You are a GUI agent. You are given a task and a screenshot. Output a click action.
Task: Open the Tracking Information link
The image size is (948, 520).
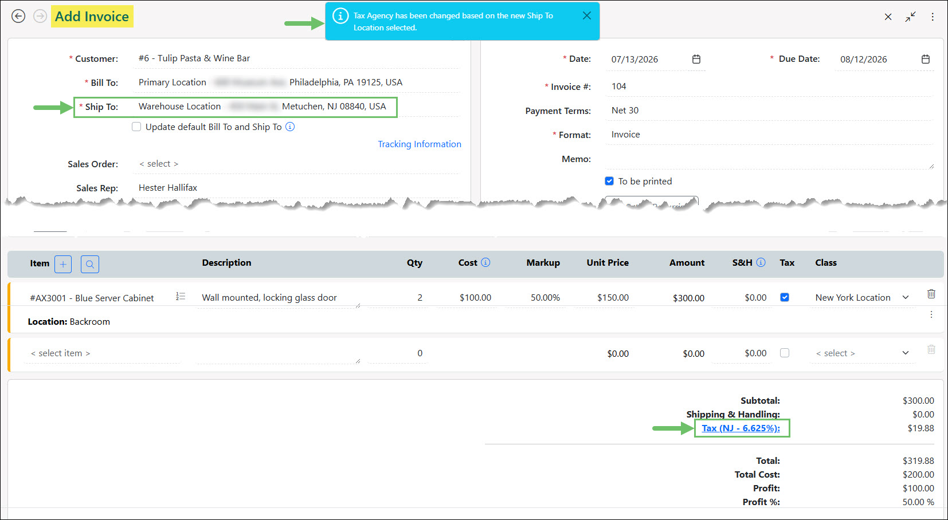420,144
